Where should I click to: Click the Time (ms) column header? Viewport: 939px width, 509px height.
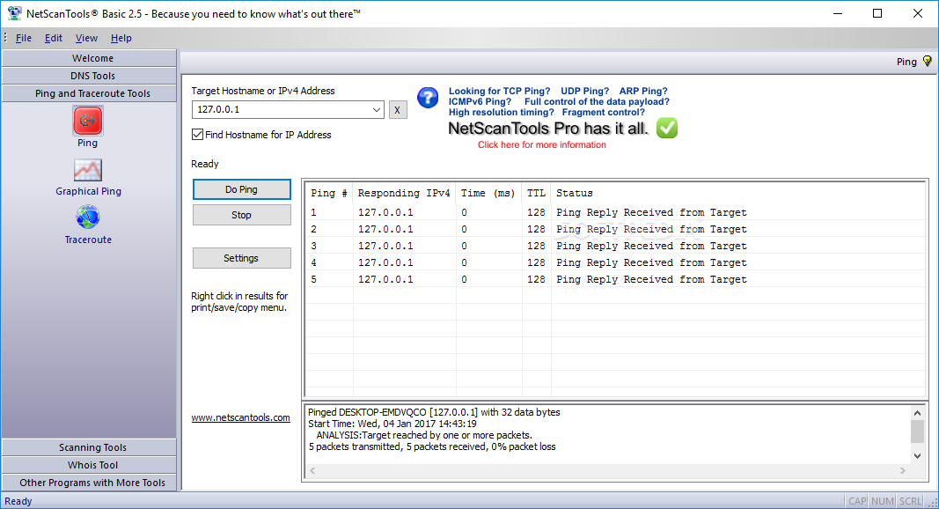tap(488, 193)
